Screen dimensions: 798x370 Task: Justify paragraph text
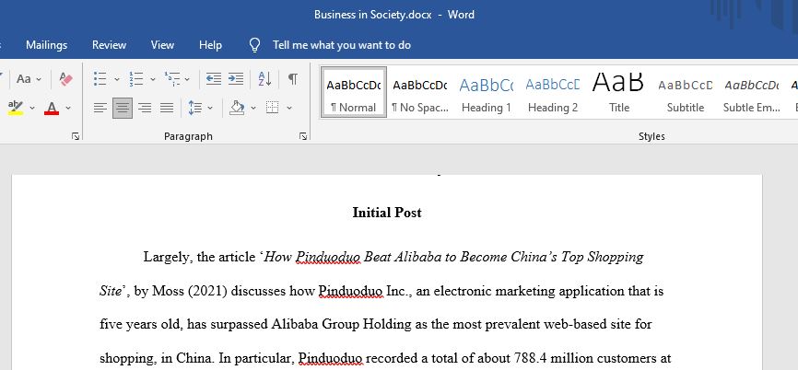[x=167, y=108]
